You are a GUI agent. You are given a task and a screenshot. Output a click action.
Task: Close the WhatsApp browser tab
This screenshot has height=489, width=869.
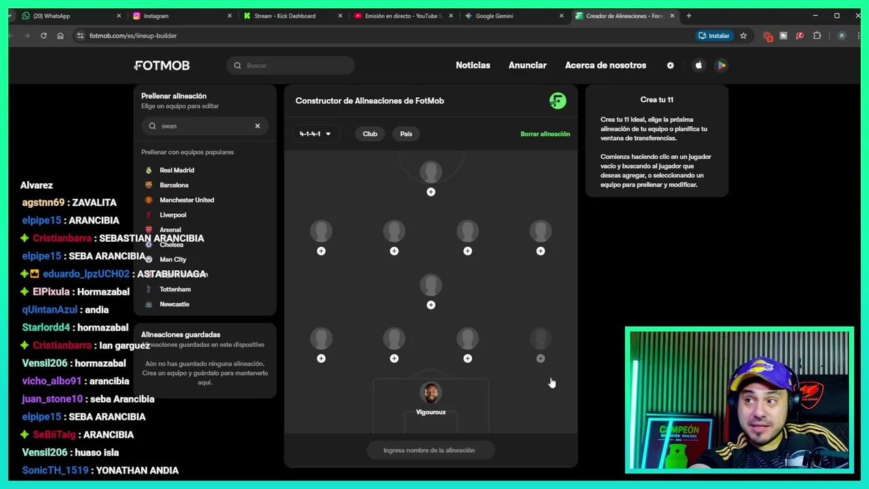[x=119, y=16]
